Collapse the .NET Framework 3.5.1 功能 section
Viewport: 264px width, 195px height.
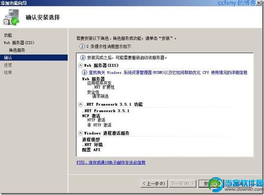tap(80, 104)
